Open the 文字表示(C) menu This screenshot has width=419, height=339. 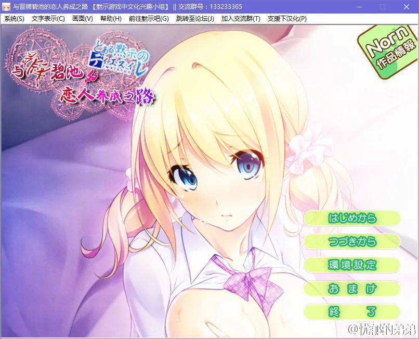[48, 19]
